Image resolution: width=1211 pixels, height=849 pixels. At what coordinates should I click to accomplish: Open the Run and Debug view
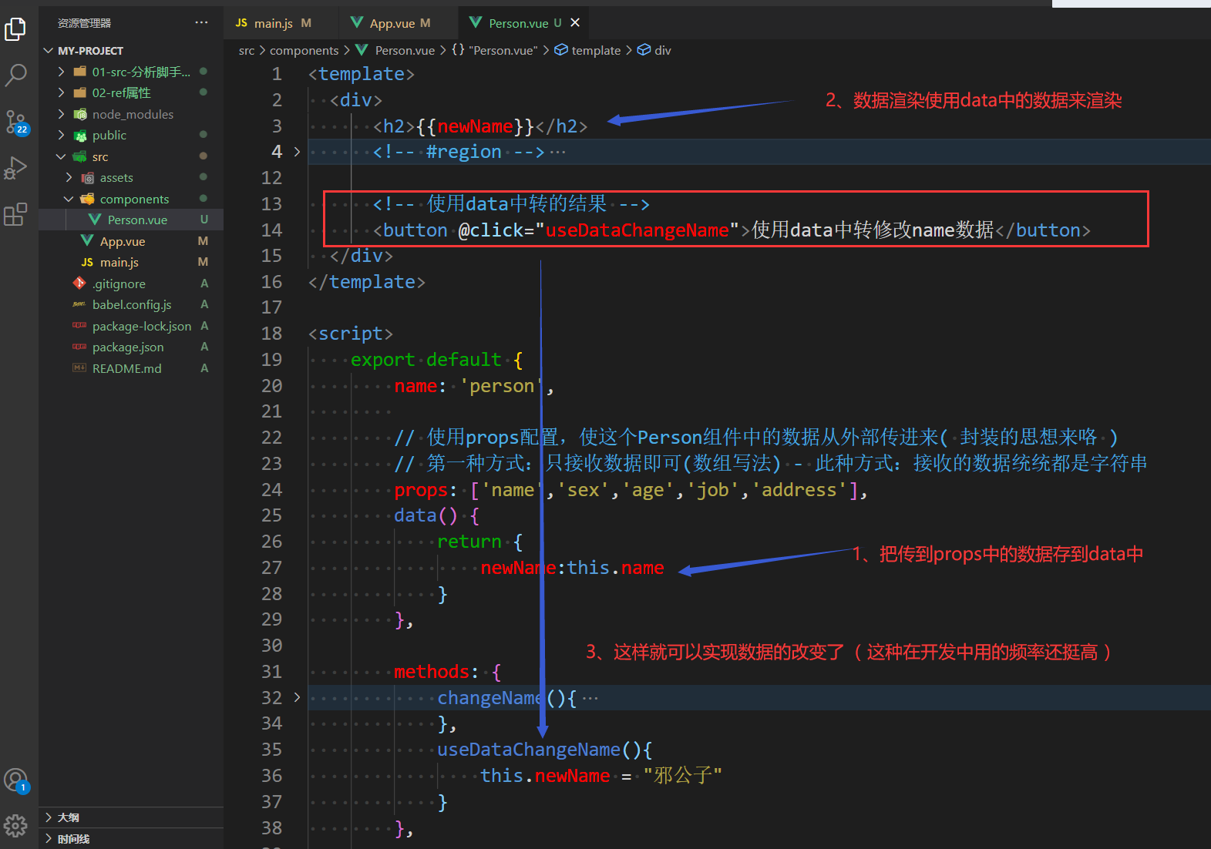coord(15,167)
